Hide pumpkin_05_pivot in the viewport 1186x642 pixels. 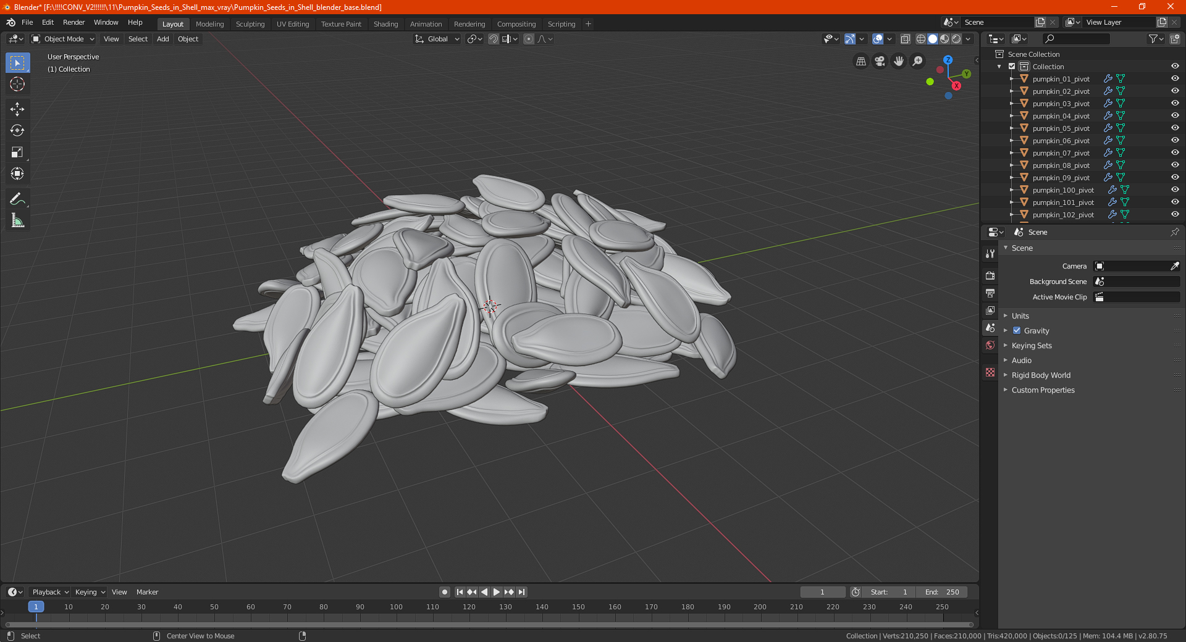coord(1175,128)
